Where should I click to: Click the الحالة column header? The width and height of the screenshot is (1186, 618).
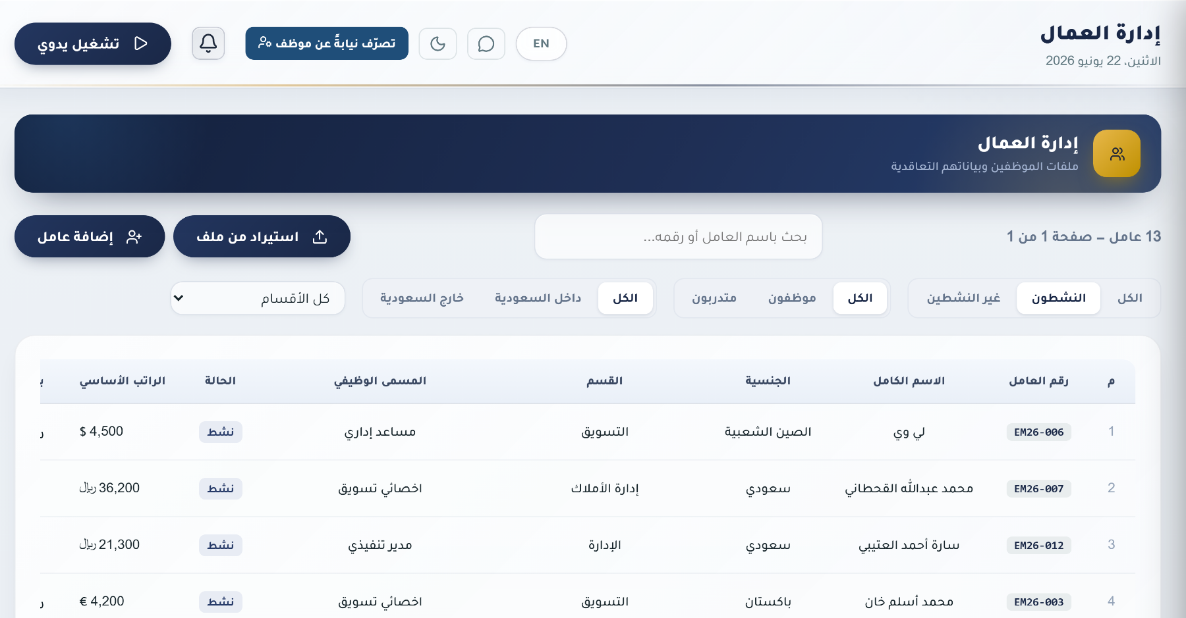[x=220, y=381]
